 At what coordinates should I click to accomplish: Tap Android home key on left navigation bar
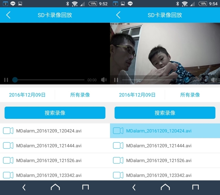(x=55, y=187)
